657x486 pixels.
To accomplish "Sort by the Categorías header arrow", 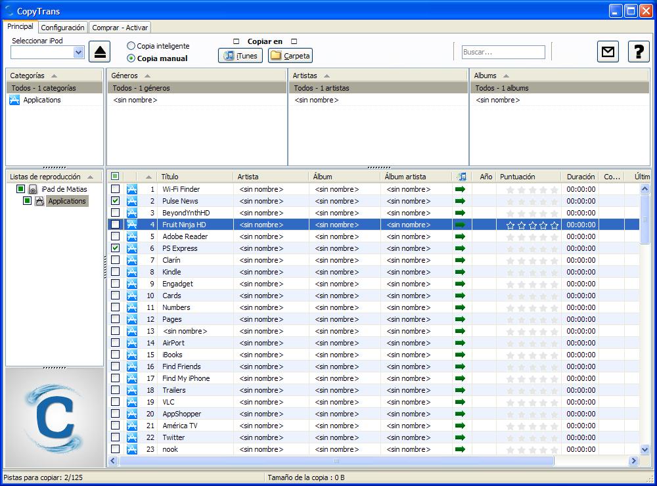I will [54, 76].
